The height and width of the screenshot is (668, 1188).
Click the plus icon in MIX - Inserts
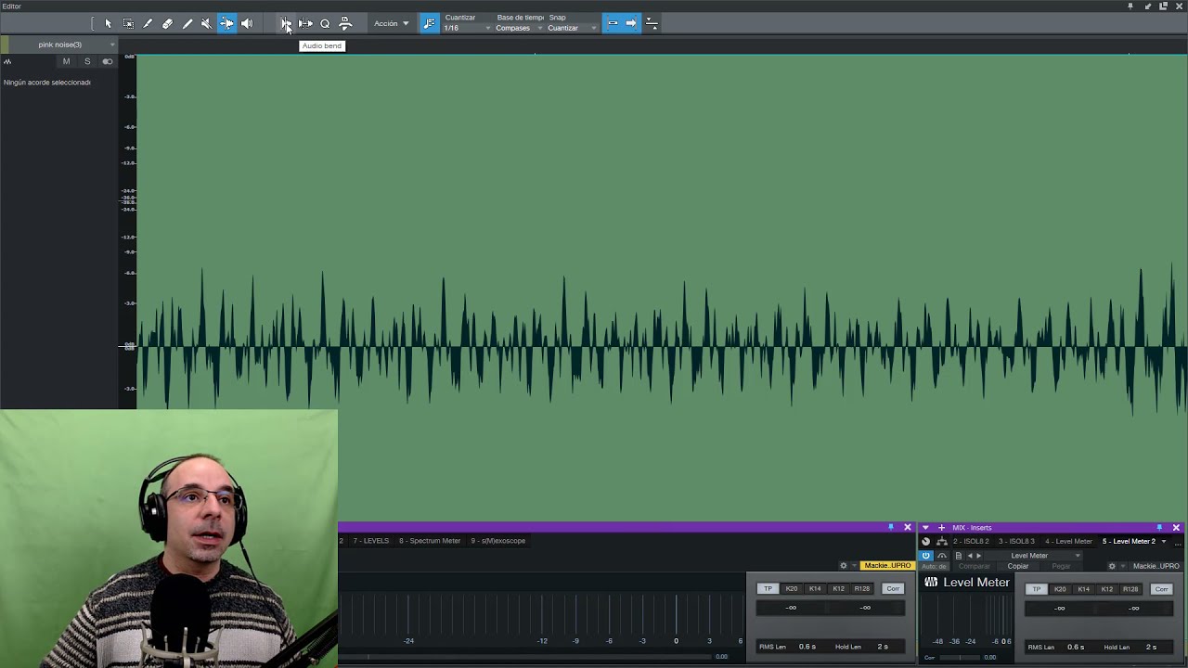(941, 528)
